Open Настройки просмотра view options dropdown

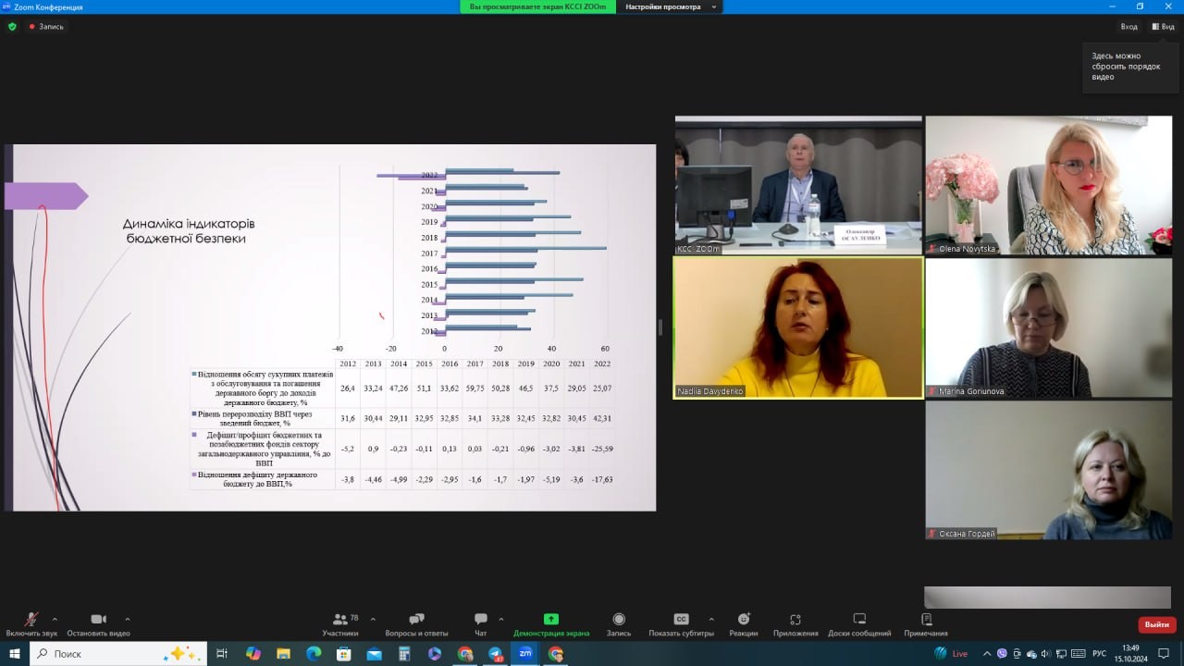pos(669,6)
